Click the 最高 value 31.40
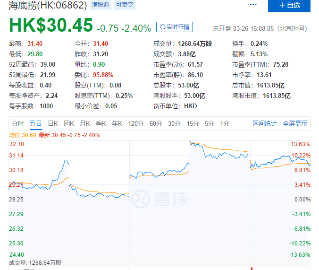319x270 pixels. pyautogui.click(x=35, y=44)
